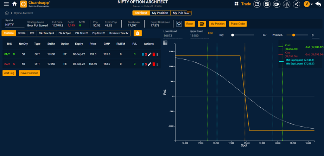The image size is (324, 156).
Task: Open more options for 17550 leg
Action: pyautogui.click(x=157, y=64)
